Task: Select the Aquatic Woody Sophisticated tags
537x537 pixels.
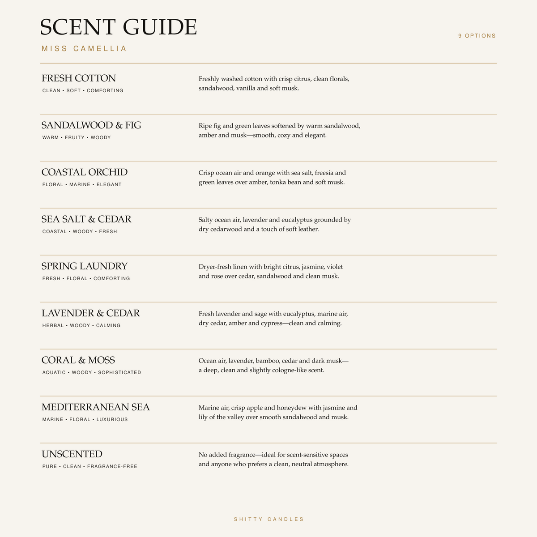Action: point(92,372)
